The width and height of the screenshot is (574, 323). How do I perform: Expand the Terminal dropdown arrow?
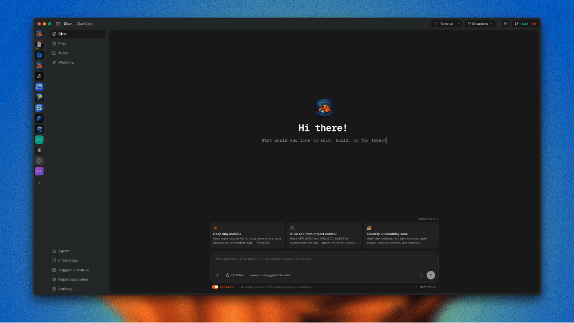pyautogui.click(x=459, y=23)
